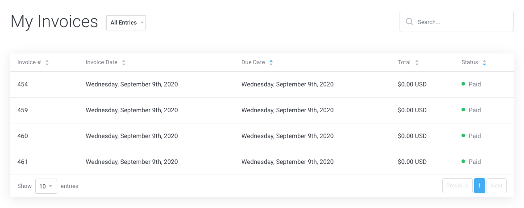Screen dimensions: 524x208
Task: Click the Due Date column header
Action: tap(253, 62)
